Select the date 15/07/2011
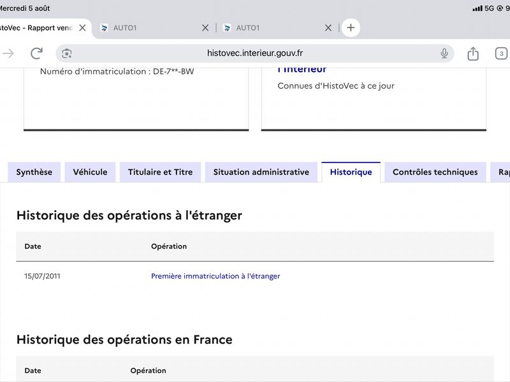Screen dimensions: 510x382 point(42,276)
